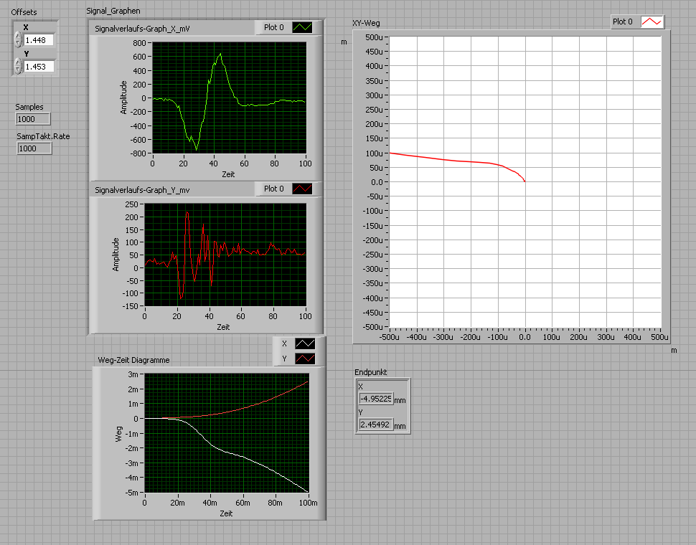This screenshot has height=545, width=696.
Task: Click the green curve peak in X signal graph
Action: point(220,54)
